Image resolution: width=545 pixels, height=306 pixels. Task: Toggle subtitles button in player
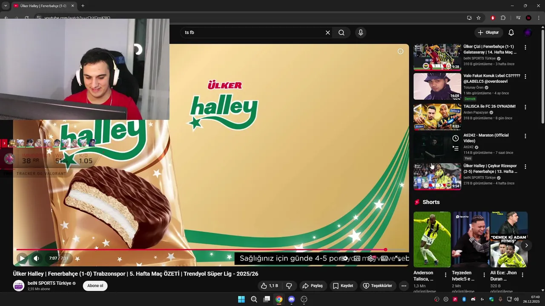click(357, 258)
